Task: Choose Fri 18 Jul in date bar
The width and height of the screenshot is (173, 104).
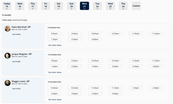Action: coord(46,6)
